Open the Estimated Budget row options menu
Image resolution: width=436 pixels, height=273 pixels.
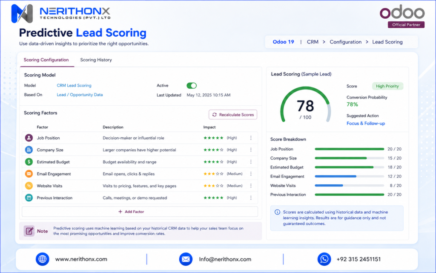click(251, 162)
